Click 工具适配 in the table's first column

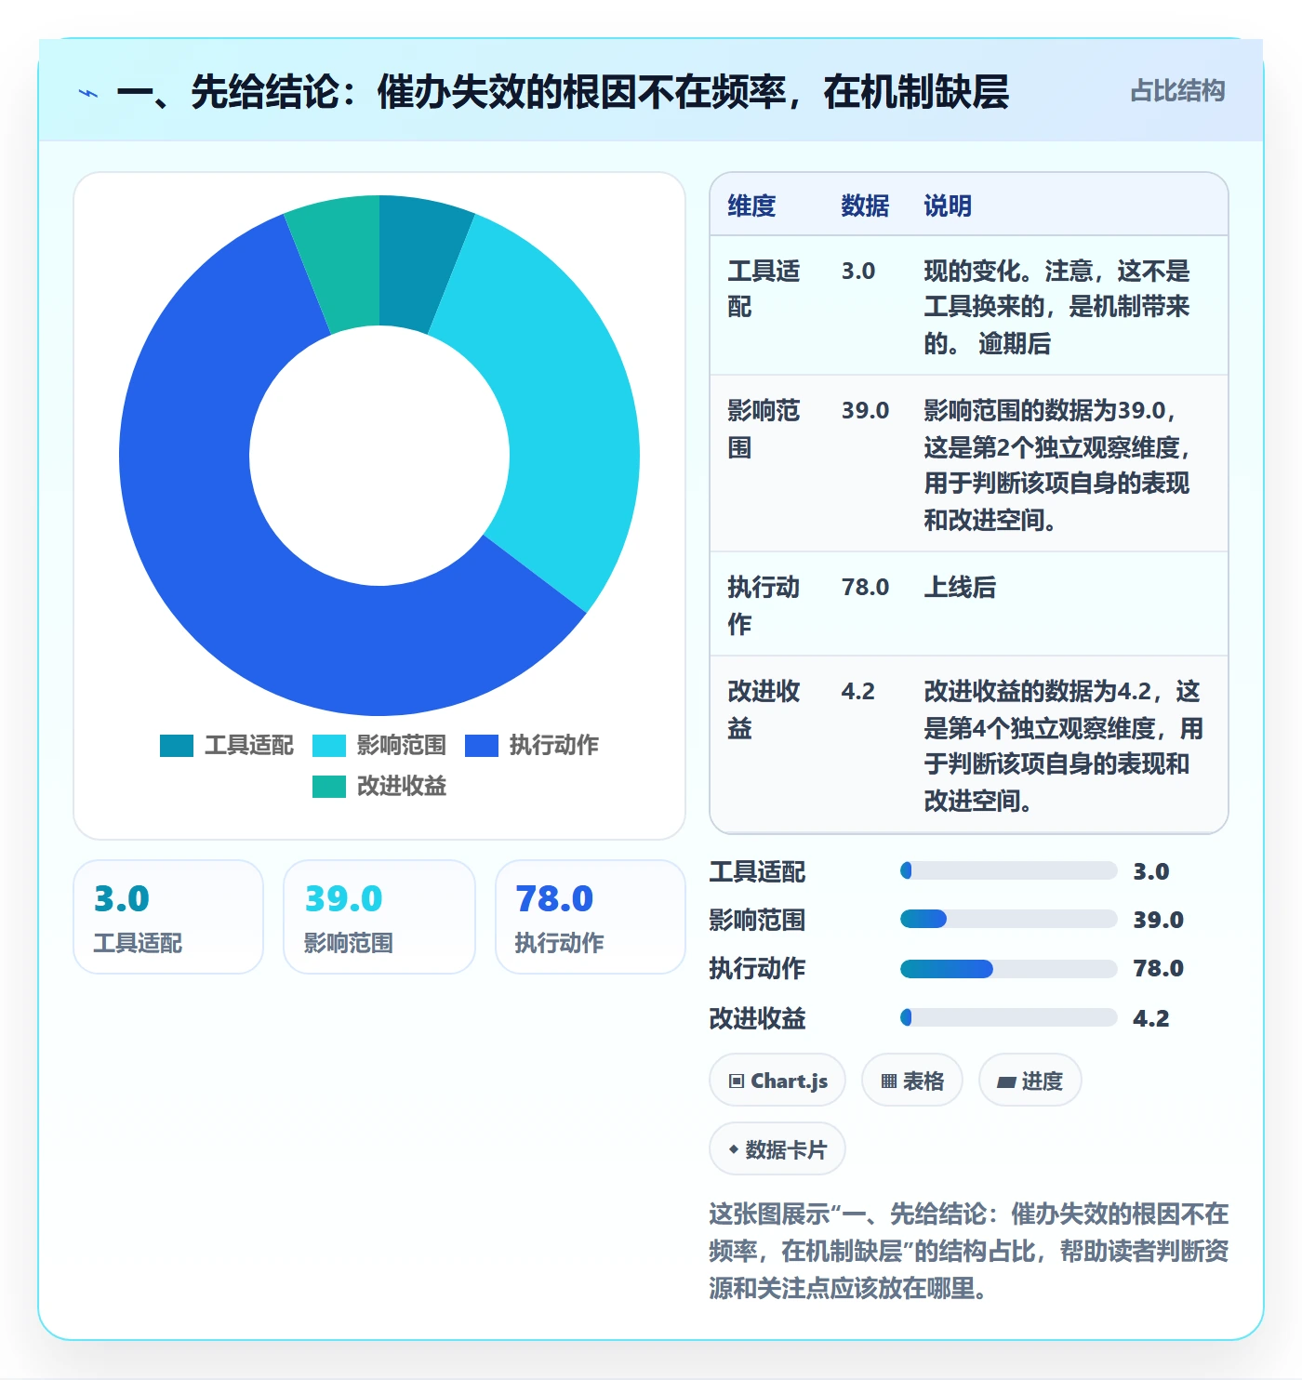[x=763, y=289]
